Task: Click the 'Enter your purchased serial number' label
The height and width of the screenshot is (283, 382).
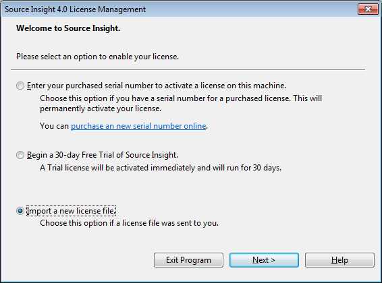Action: [x=157, y=86]
